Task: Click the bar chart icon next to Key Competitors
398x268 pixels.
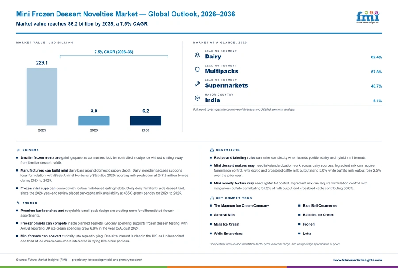Action: click(212, 198)
